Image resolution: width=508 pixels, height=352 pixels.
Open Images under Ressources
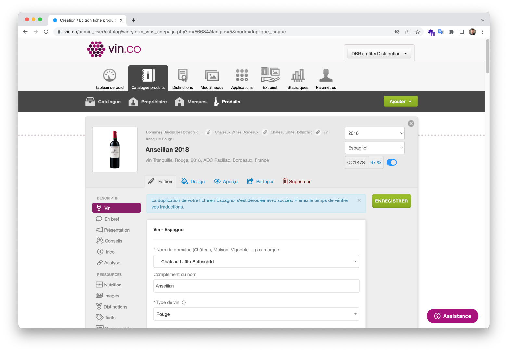coord(108,296)
